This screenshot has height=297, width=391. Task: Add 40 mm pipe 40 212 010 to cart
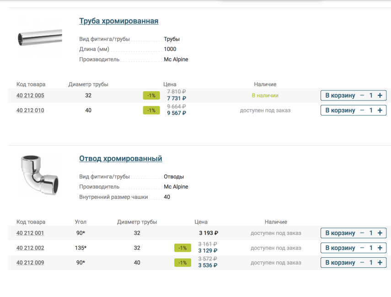[340, 110]
